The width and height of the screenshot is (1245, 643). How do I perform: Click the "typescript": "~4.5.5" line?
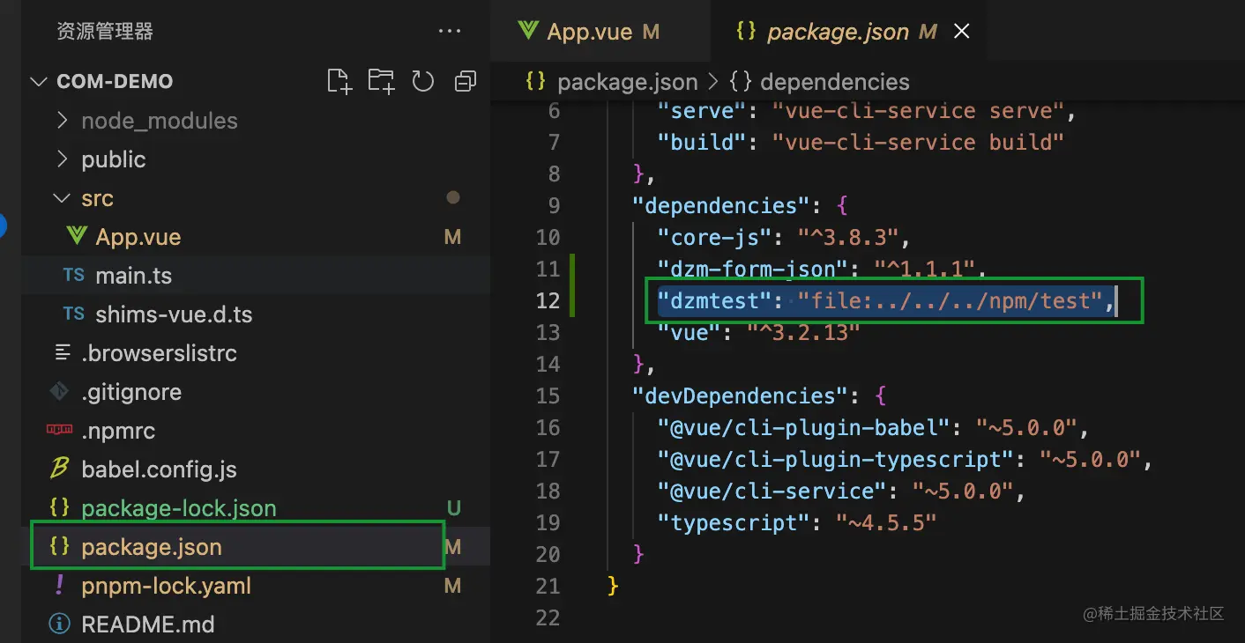tap(796, 523)
